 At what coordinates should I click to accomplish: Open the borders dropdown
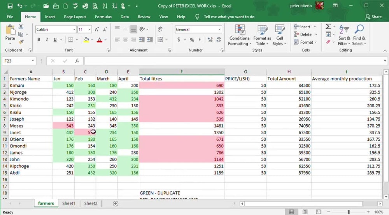pos(77,40)
